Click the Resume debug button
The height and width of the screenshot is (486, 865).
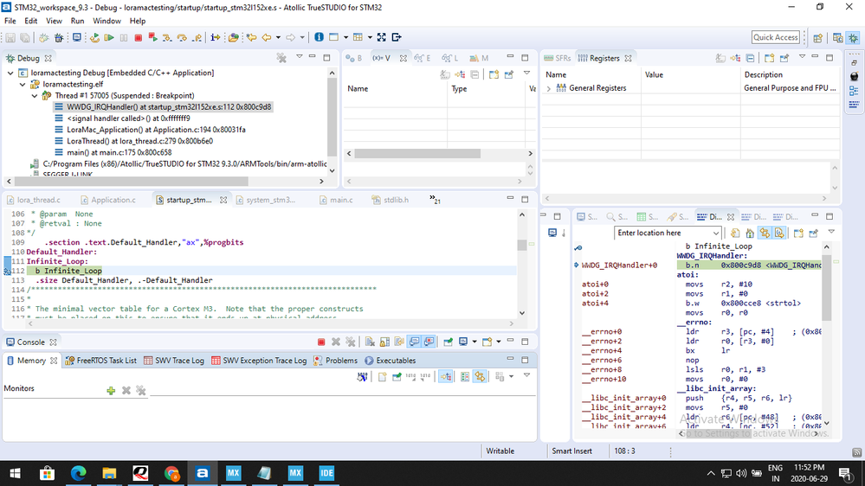tap(109, 37)
